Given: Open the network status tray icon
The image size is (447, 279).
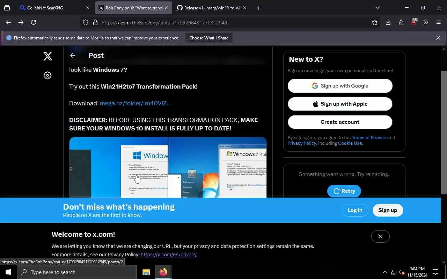Looking at the screenshot, I should [x=394, y=272].
